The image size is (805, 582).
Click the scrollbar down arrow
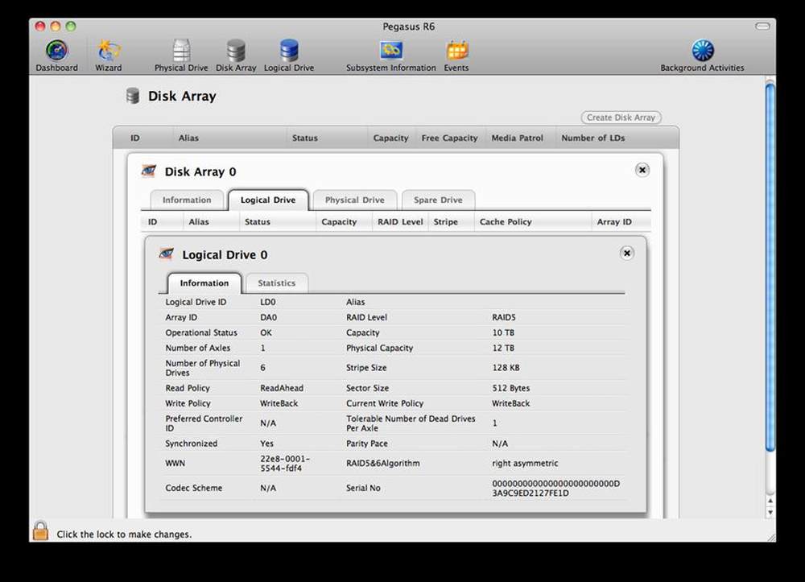(770, 512)
